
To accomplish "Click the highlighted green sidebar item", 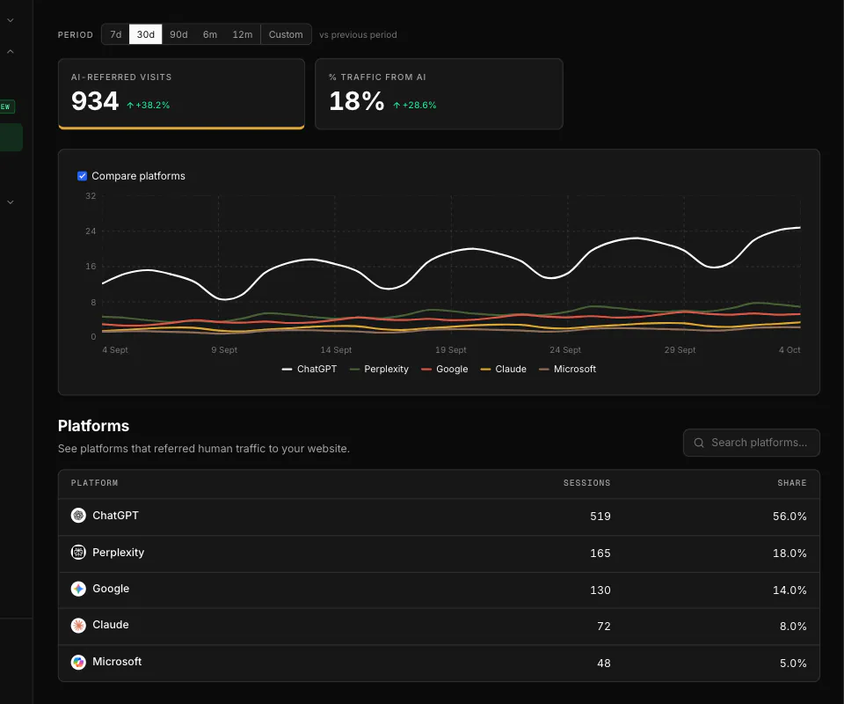I will point(11,137).
